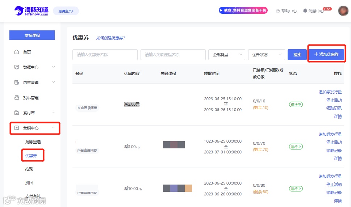
Task: Click the highlighted 减2.00元 discount text
Action: coord(132,104)
